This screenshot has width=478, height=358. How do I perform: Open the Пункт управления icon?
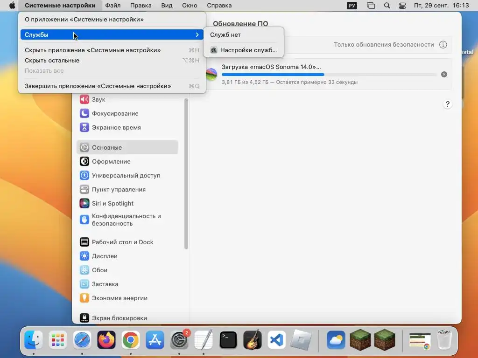[84, 190]
